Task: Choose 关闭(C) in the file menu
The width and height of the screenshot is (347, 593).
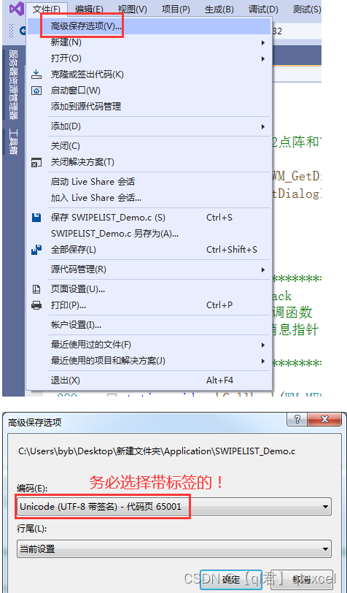Action: (x=149, y=146)
